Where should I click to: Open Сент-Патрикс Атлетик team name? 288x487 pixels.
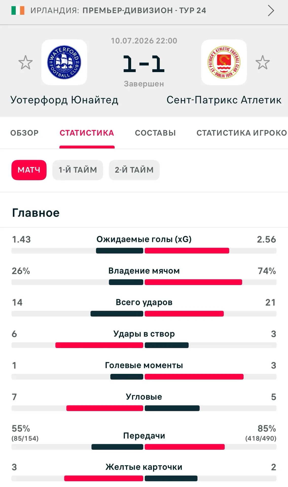tap(224, 100)
